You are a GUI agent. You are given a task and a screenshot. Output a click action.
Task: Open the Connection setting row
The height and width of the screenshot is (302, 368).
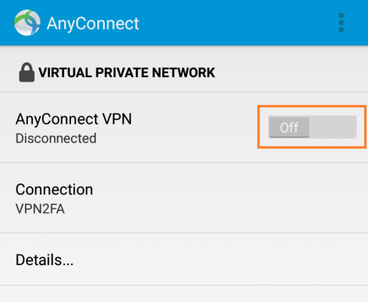click(184, 198)
